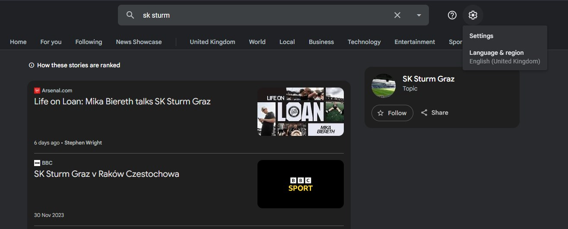Open the Following tab
568x229 pixels.
pos(89,42)
